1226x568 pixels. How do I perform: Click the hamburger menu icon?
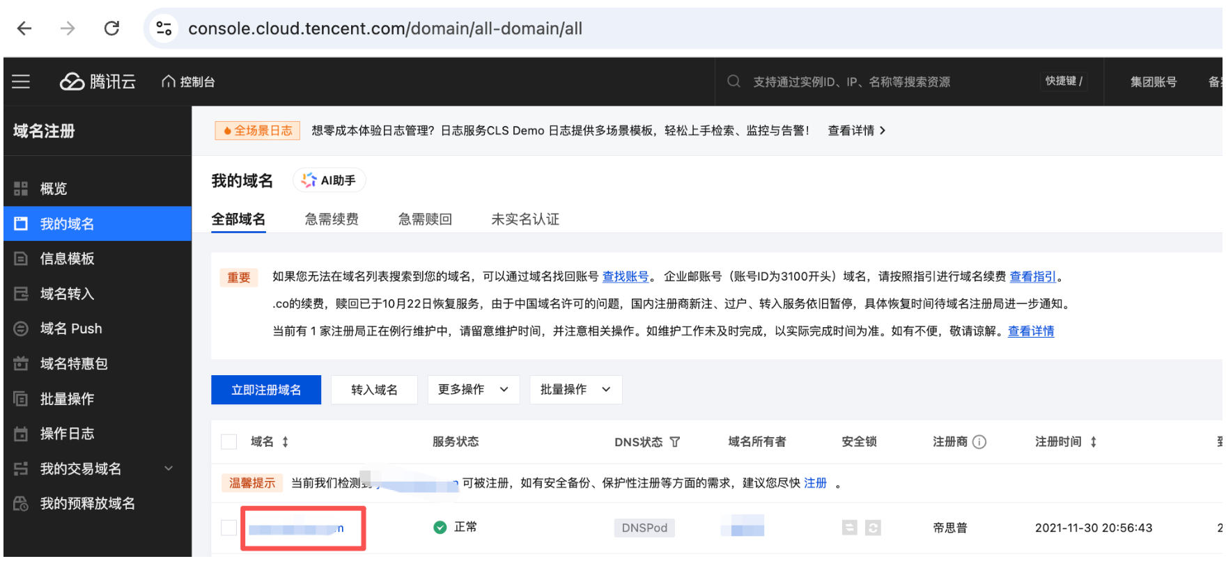pyautogui.click(x=21, y=81)
